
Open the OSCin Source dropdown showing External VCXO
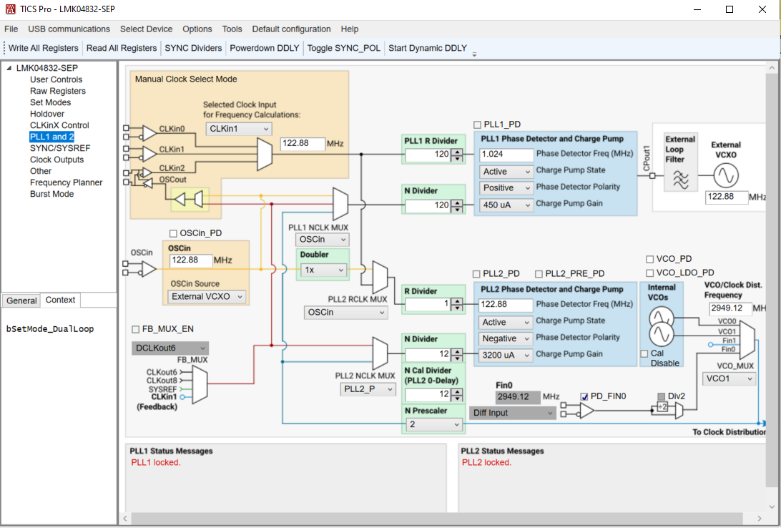pos(206,296)
